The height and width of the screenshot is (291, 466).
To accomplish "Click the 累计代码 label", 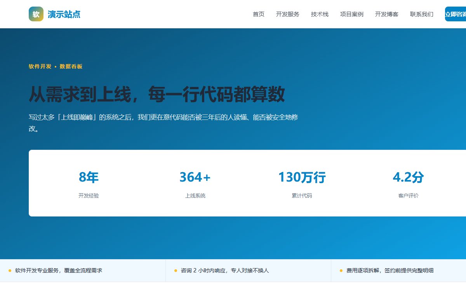I will [302, 196].
